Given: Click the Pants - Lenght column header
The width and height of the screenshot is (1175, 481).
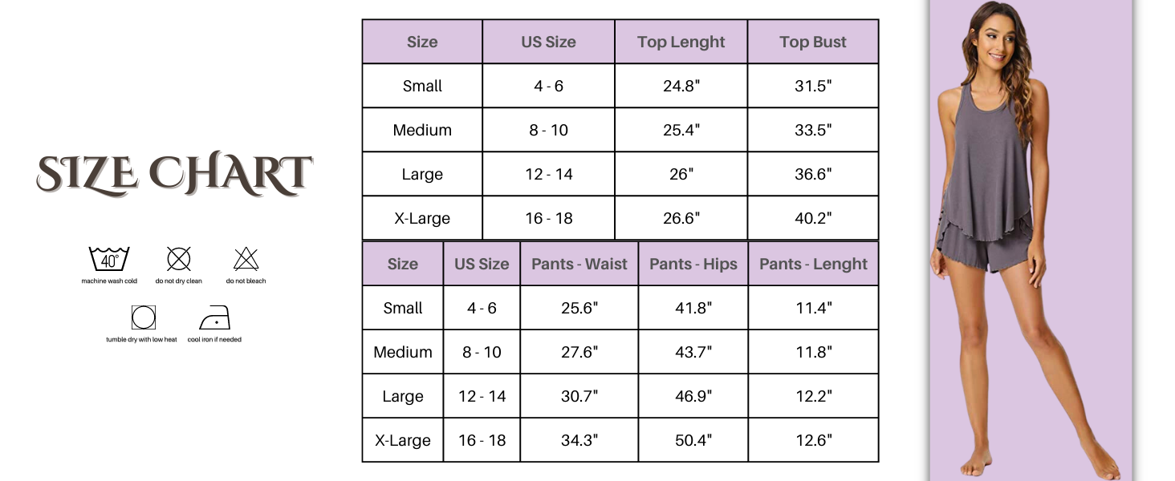Looking at the screenshot, I should [813, 264].
